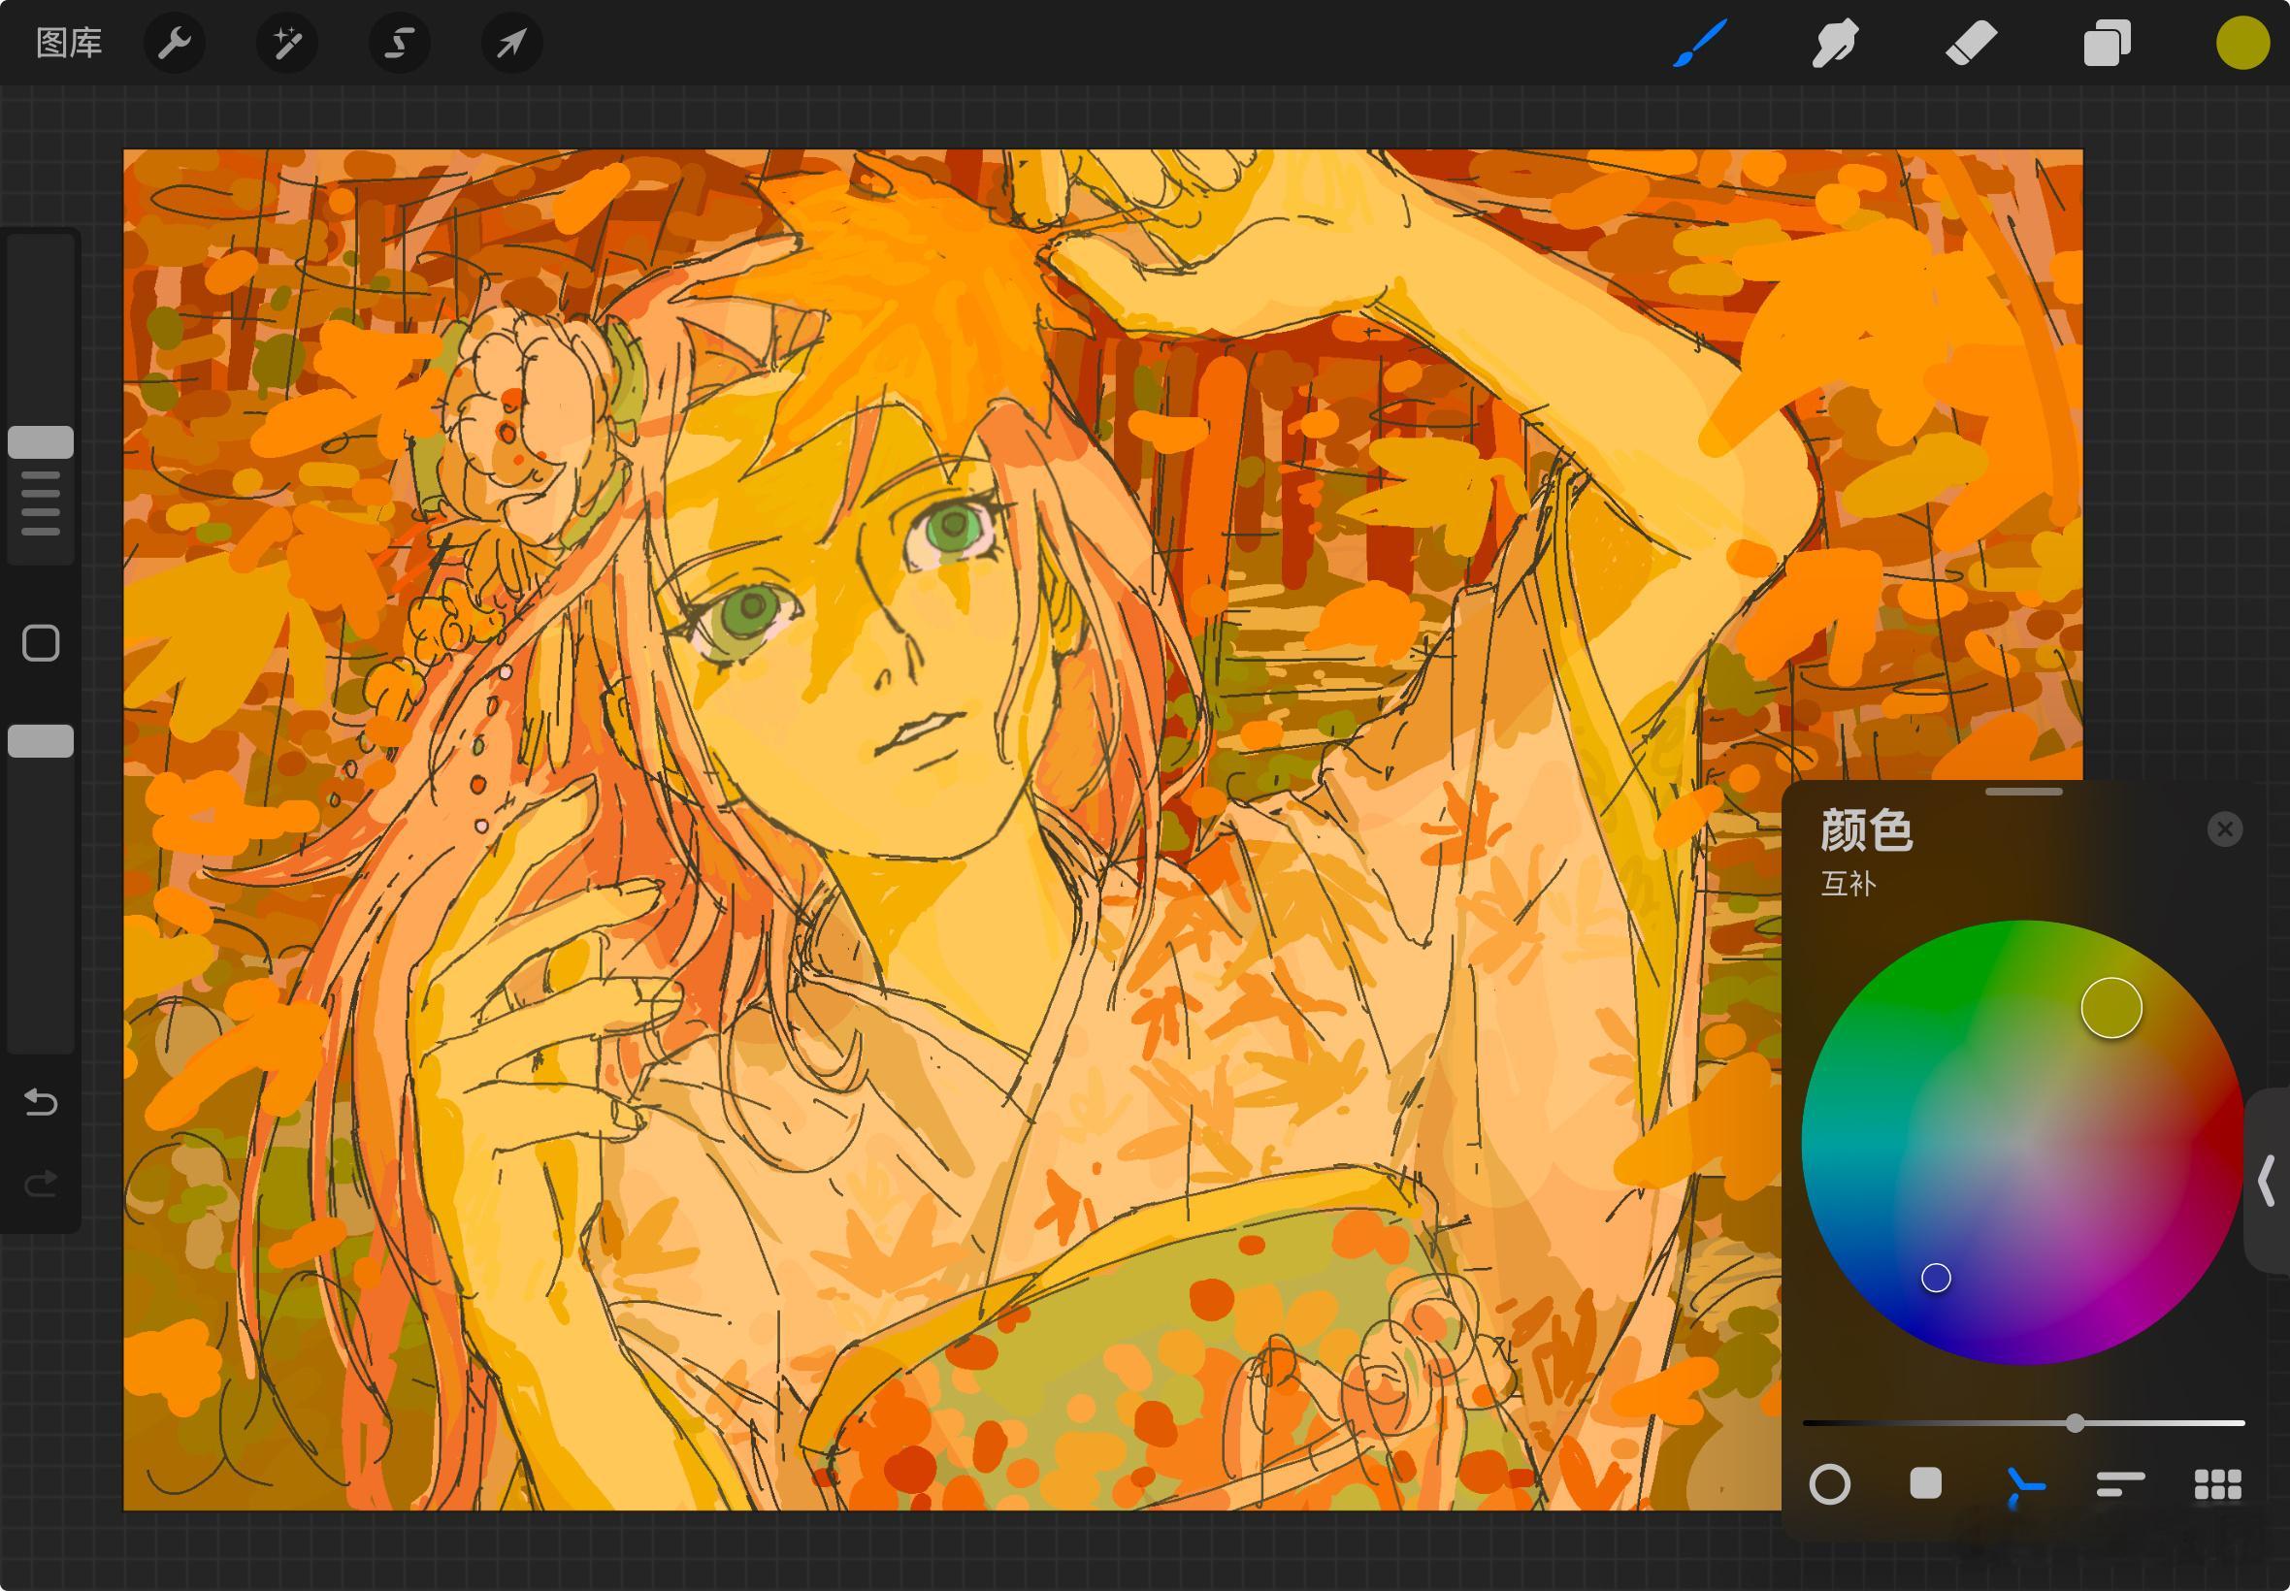The image size is (2290, 1591).
Task: Close the 颜色 color panel
Action: pyautogui.click(x=2225, y=828)
